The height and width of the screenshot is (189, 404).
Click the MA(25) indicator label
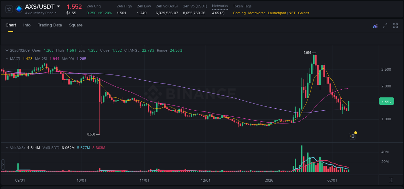click(x=41, y=59)
